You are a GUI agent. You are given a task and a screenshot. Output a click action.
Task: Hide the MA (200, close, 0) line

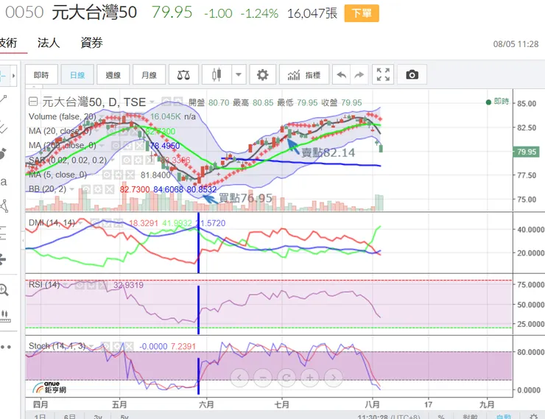coord(116,146)
